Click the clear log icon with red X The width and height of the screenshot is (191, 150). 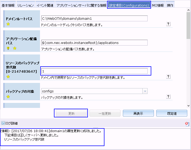pyautogui.click(x=187, y=124)
